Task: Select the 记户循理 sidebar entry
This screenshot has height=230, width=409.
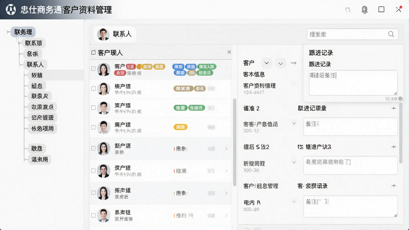Action: 42,118
